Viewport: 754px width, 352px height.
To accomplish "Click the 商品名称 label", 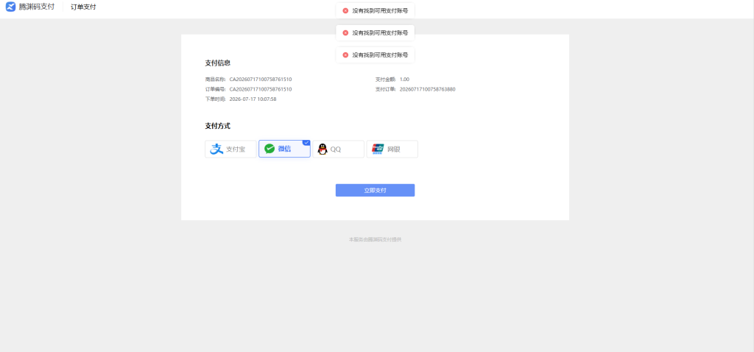I will [216, 80].
